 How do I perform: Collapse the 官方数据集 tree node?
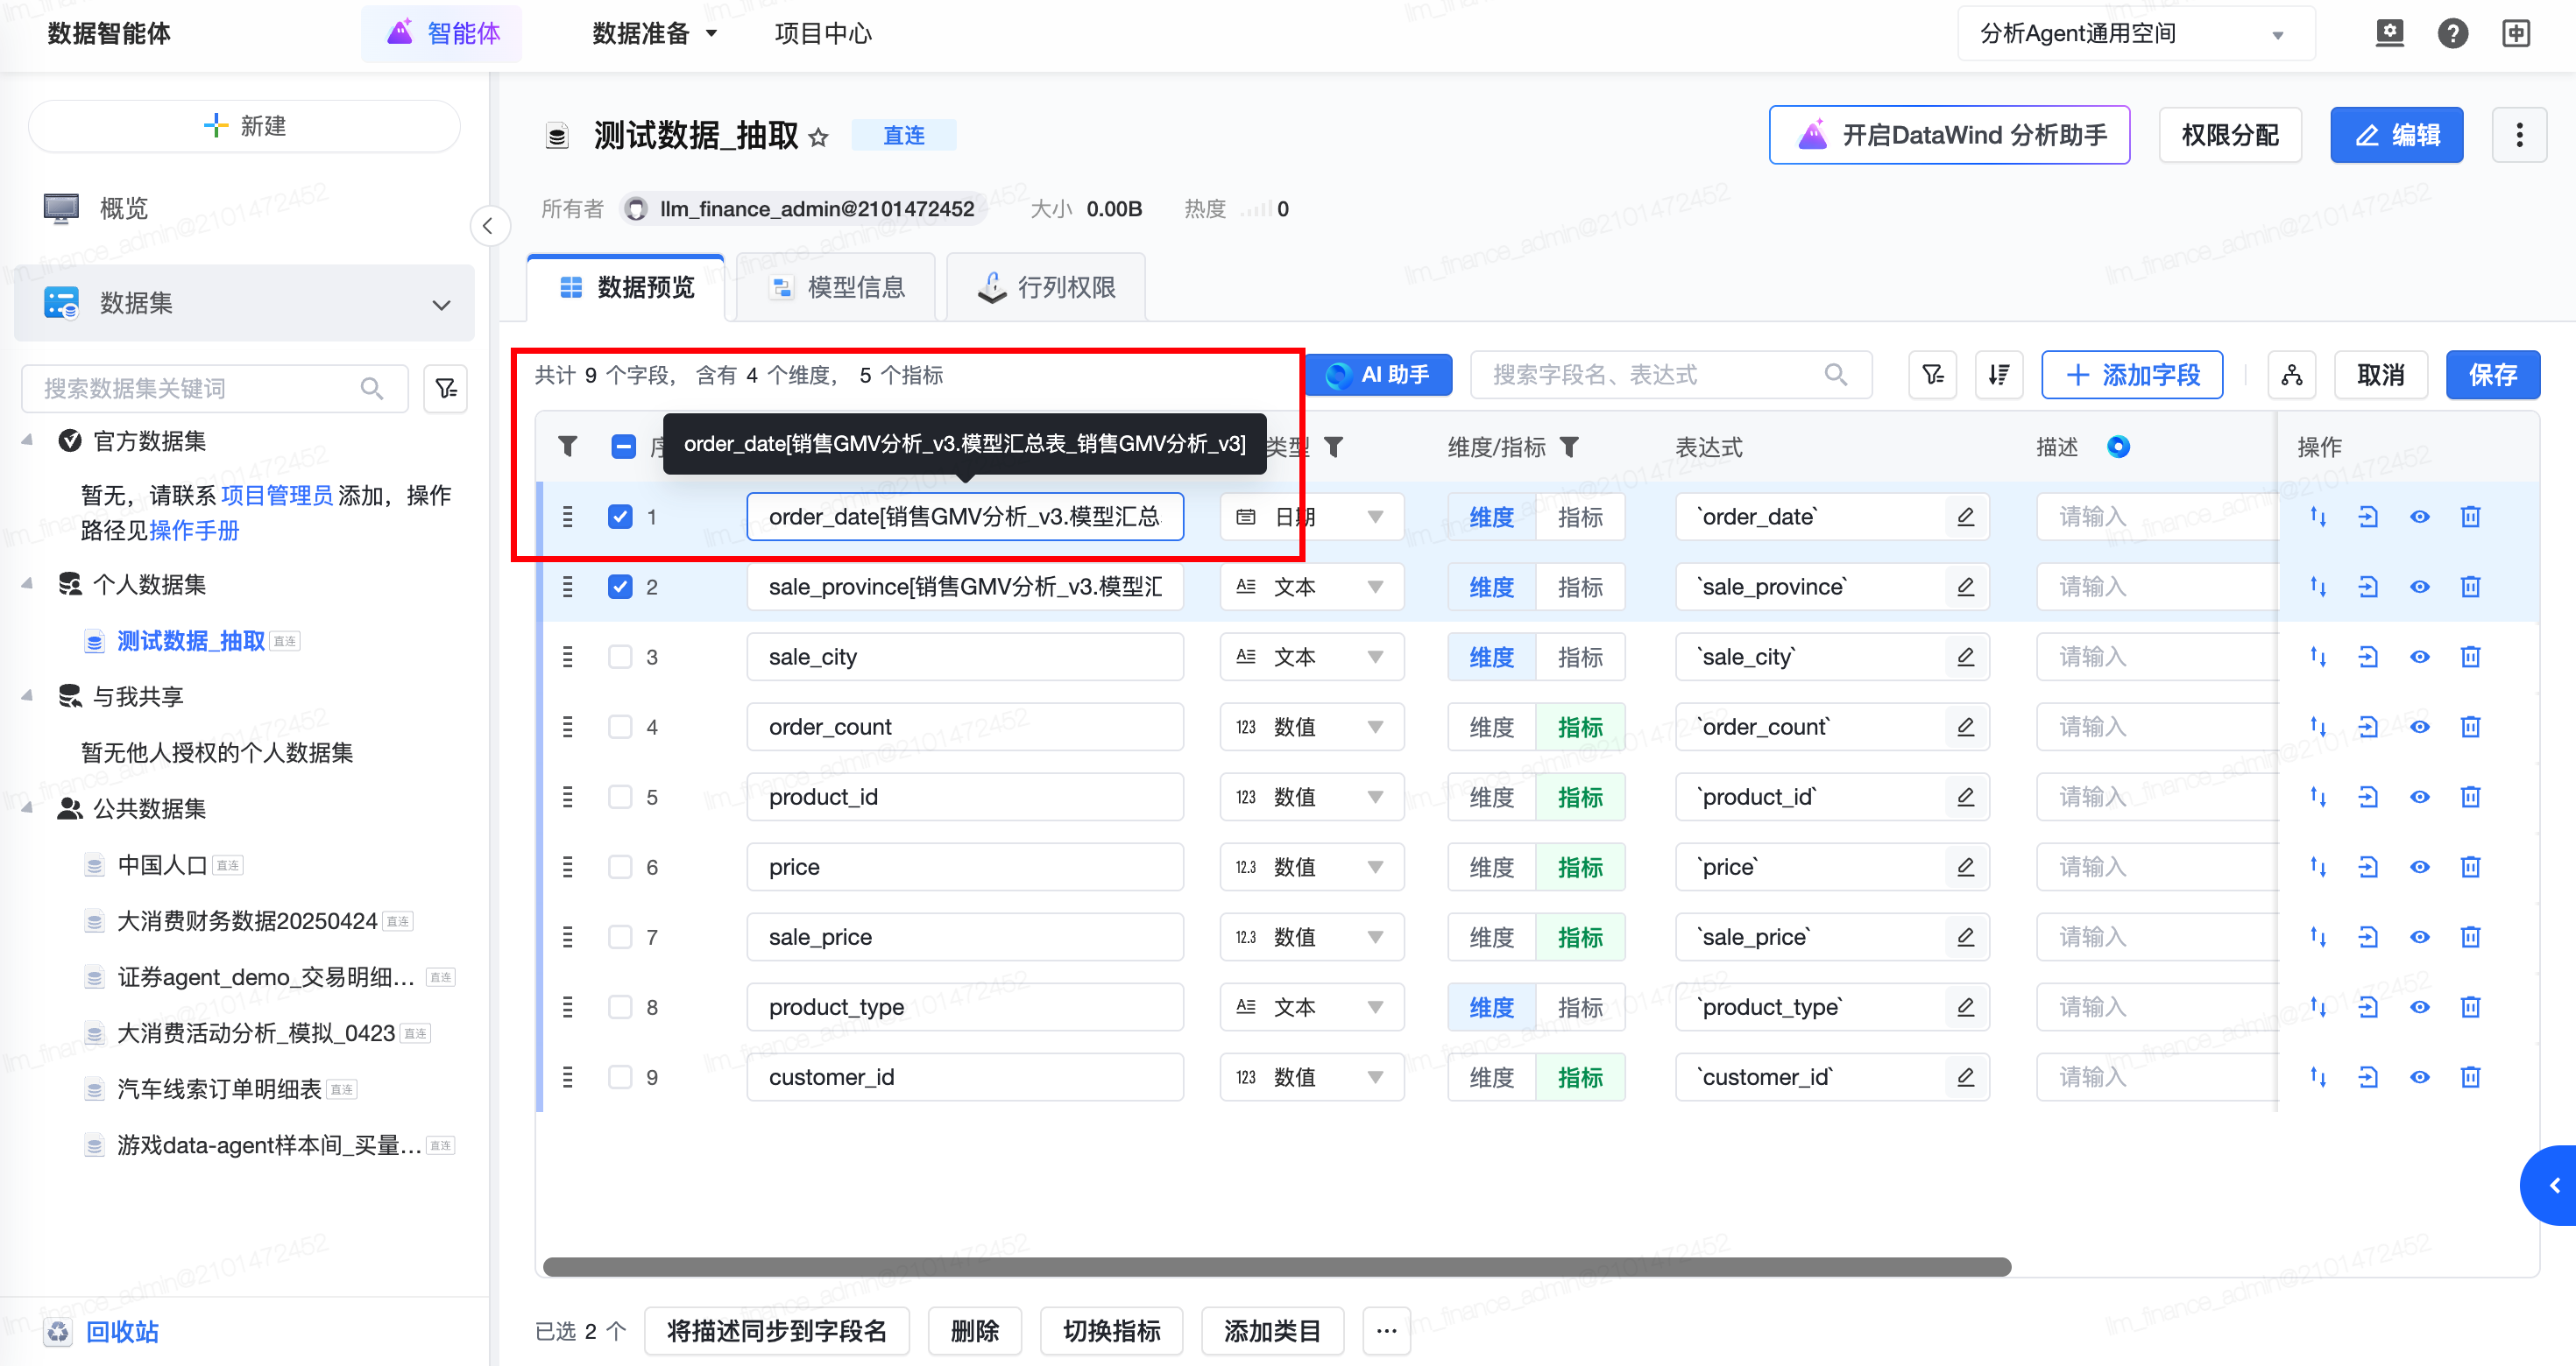[27, 440]
